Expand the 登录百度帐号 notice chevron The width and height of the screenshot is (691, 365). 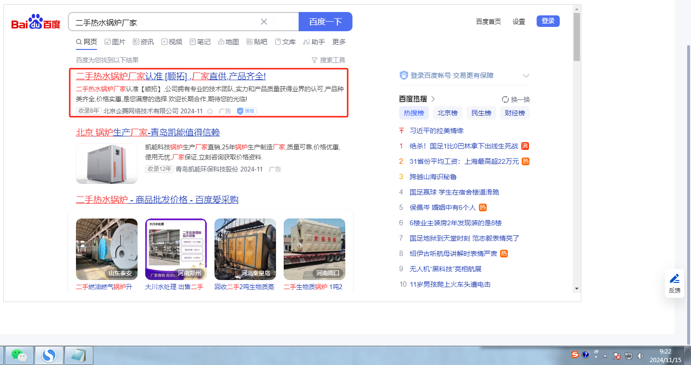coord(526,76)
